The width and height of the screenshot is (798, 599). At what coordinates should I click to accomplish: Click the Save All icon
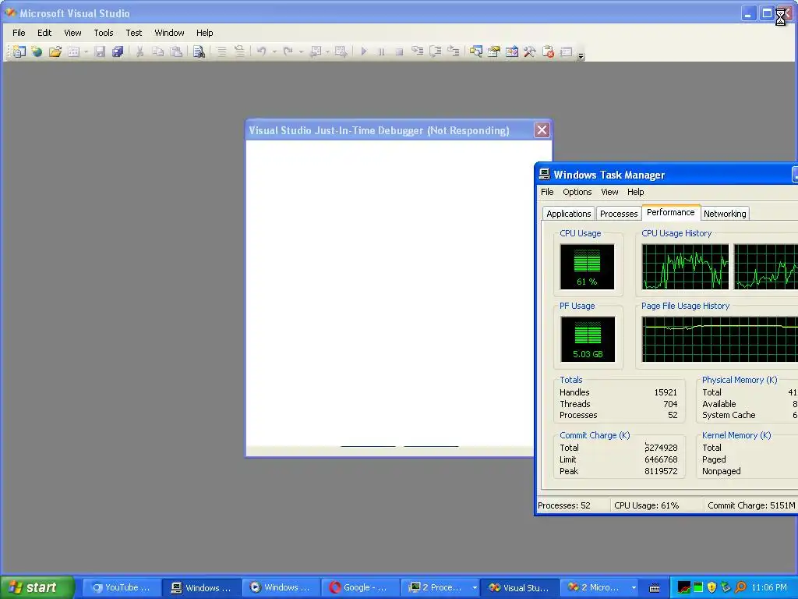(118, 51)
